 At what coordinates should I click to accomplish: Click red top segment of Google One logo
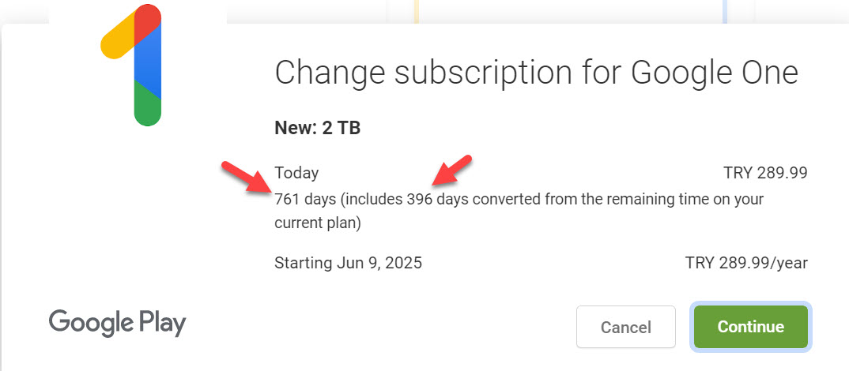[x=149, y=22]
